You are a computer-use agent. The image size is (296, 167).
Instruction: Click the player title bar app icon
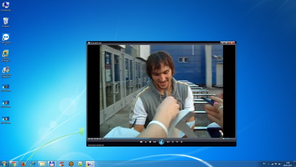89,43
